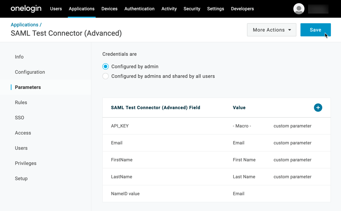Go to the SSO sidebar section

click(x=20, y=118)
